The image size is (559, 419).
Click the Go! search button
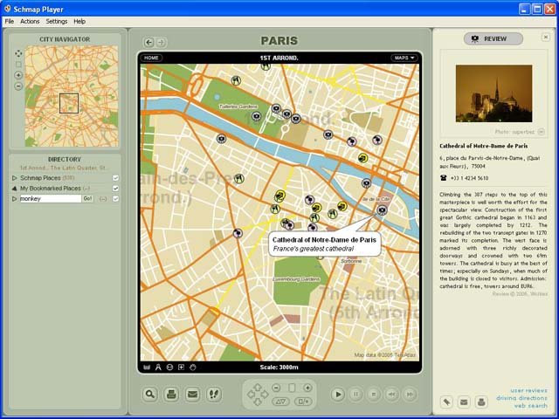(x=87, y=199)
